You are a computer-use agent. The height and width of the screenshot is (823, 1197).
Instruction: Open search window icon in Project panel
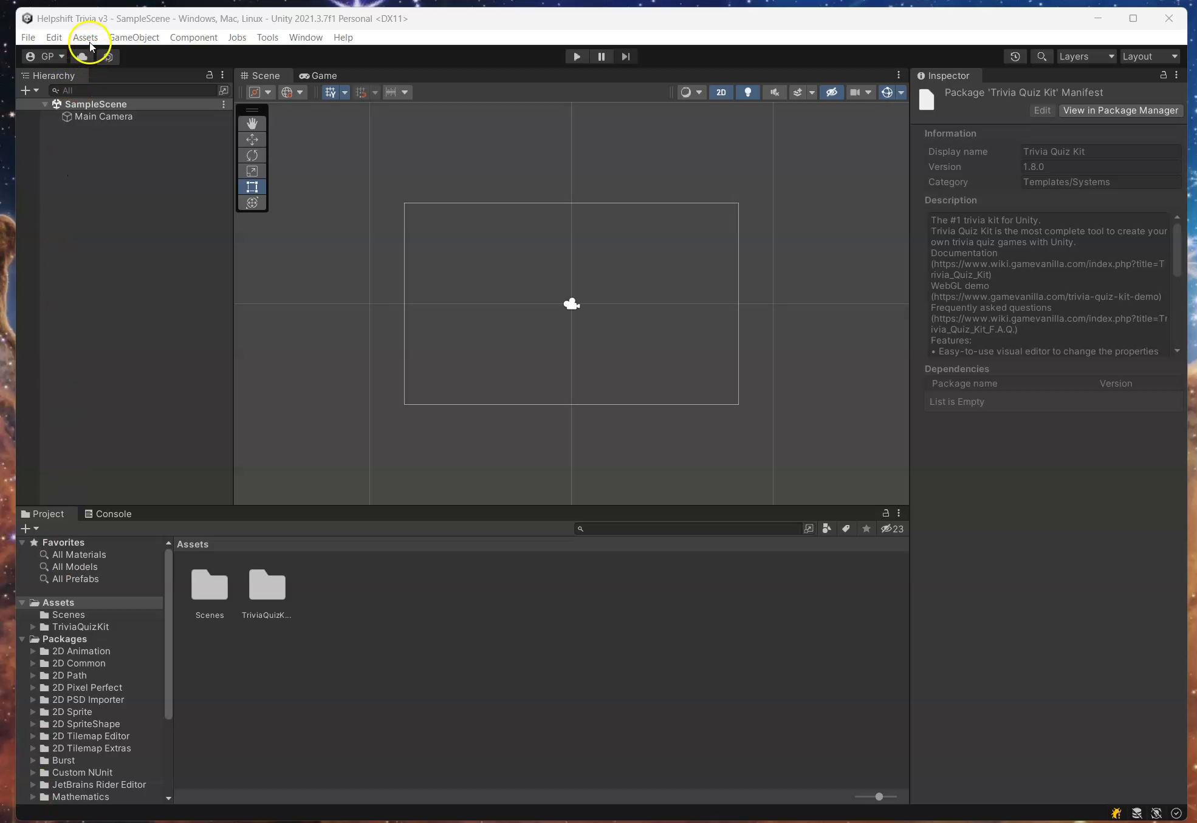809,529
